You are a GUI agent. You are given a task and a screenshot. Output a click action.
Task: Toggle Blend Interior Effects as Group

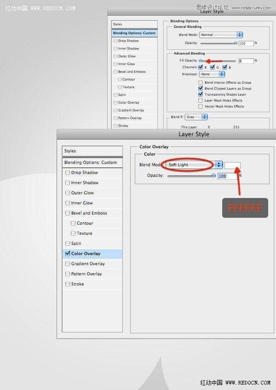(201, 82)
